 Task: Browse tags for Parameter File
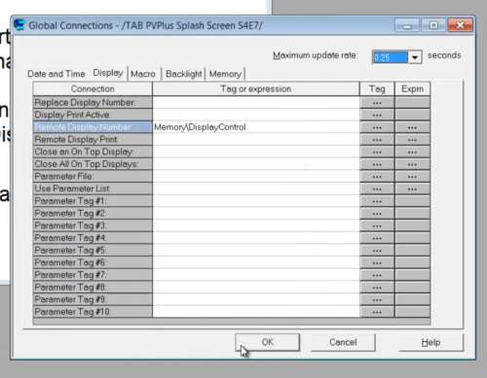point(377,177)
